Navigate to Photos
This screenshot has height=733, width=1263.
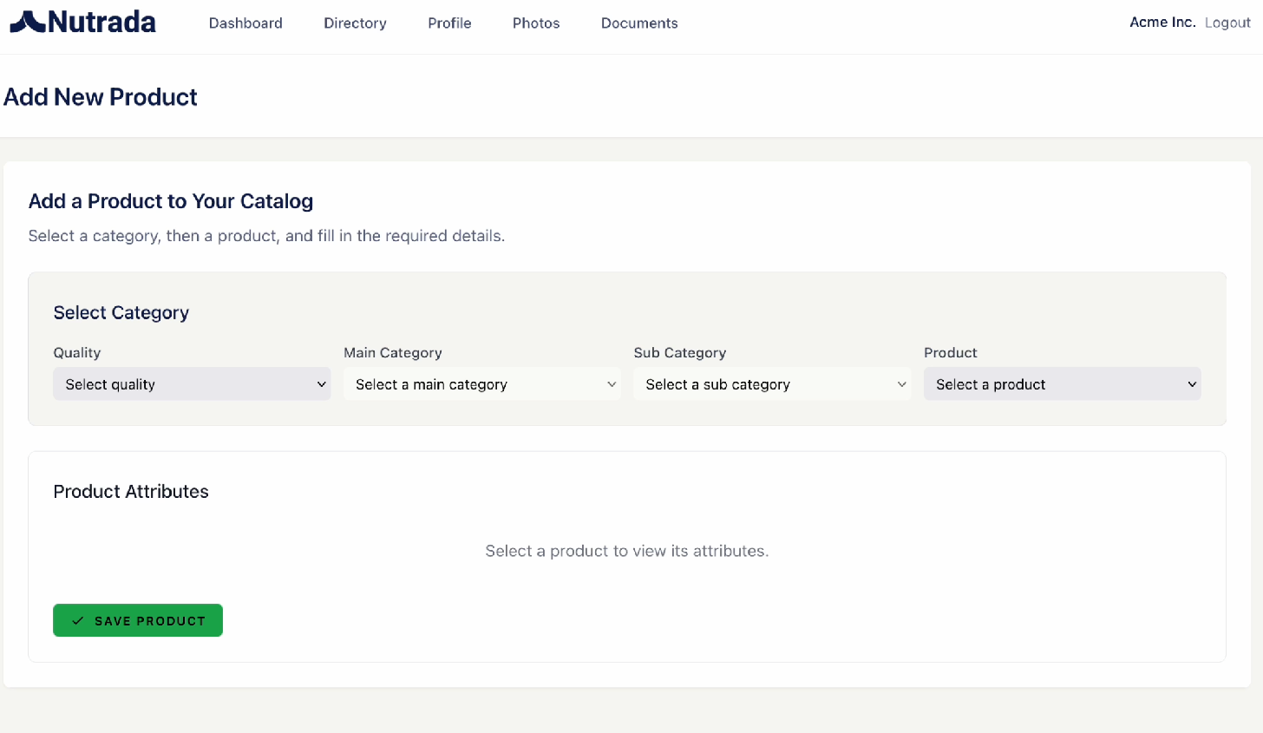(536, 23)
